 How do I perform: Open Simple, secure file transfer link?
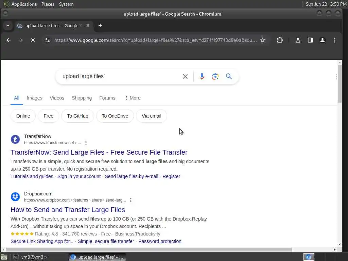pos(106,241)
